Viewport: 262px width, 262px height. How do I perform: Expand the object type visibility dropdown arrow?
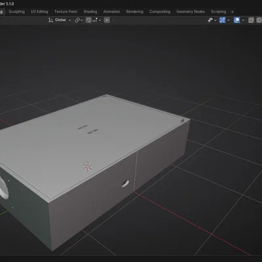215,20
